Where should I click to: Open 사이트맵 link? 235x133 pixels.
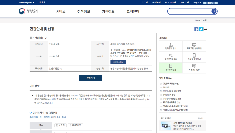pyautogui.click(x=184, y=3)
